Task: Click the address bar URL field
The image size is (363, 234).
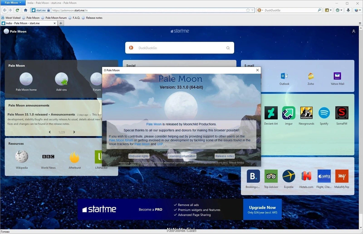Action: click(x=148, y=10)
